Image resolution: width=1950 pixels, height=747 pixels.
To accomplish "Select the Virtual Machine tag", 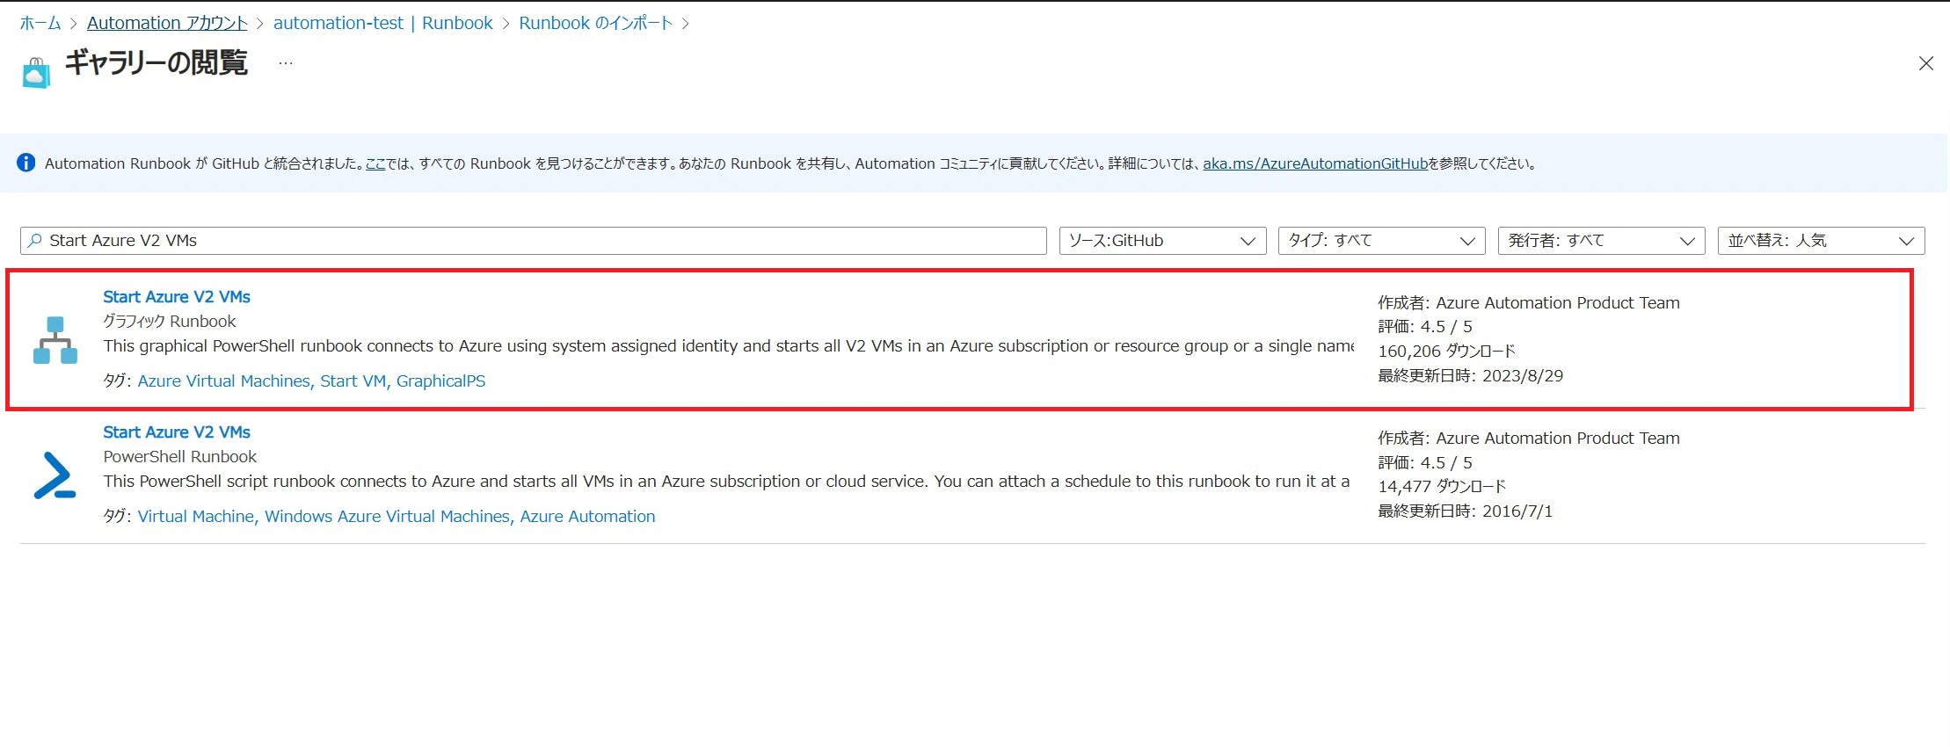I will point(196,517).
